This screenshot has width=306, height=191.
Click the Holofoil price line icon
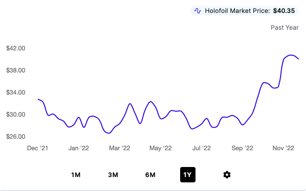click(198, 11)
